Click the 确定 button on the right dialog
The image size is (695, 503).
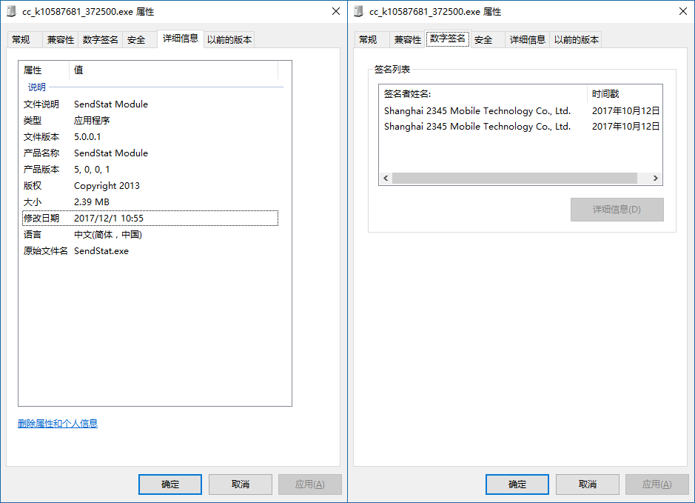point(517,484)
